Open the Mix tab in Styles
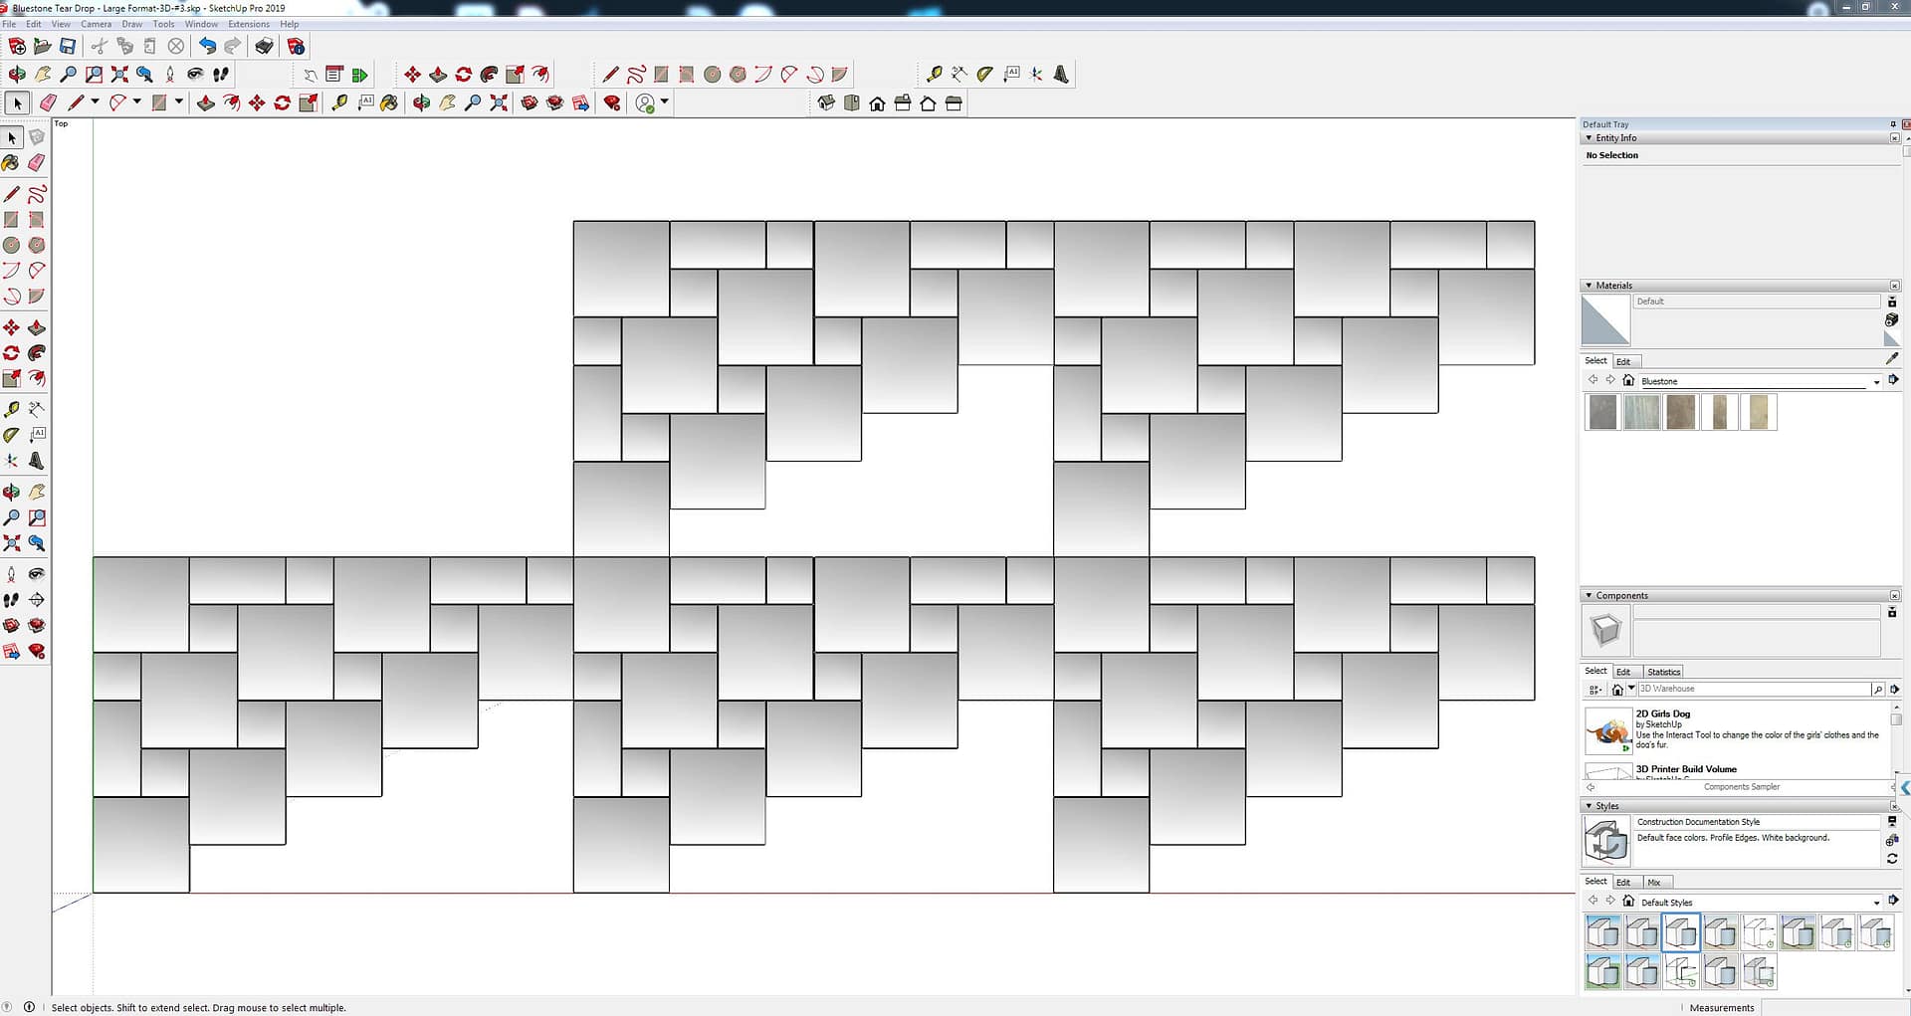Image resolution: width=1911 pixels, height=1016 pixels. 1653,883
